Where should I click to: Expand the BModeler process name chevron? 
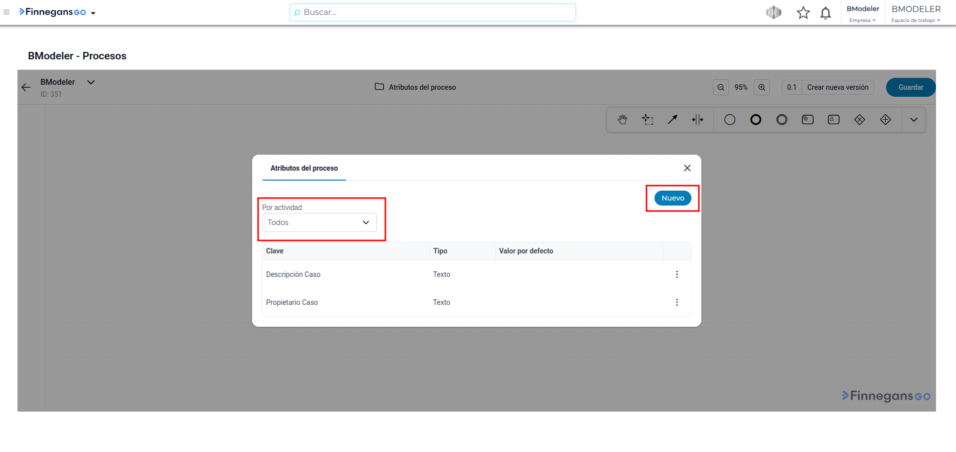tap(91, 82)
